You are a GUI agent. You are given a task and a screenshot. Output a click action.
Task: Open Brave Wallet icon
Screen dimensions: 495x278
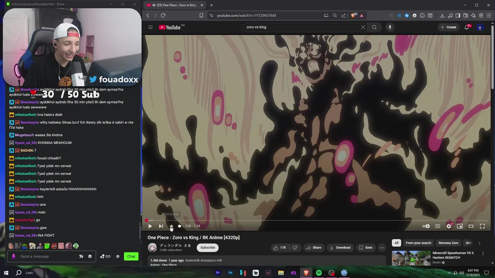(466, 15)
